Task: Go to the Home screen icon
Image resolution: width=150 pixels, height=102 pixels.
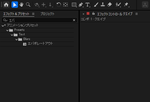Action: pos(6,5)
